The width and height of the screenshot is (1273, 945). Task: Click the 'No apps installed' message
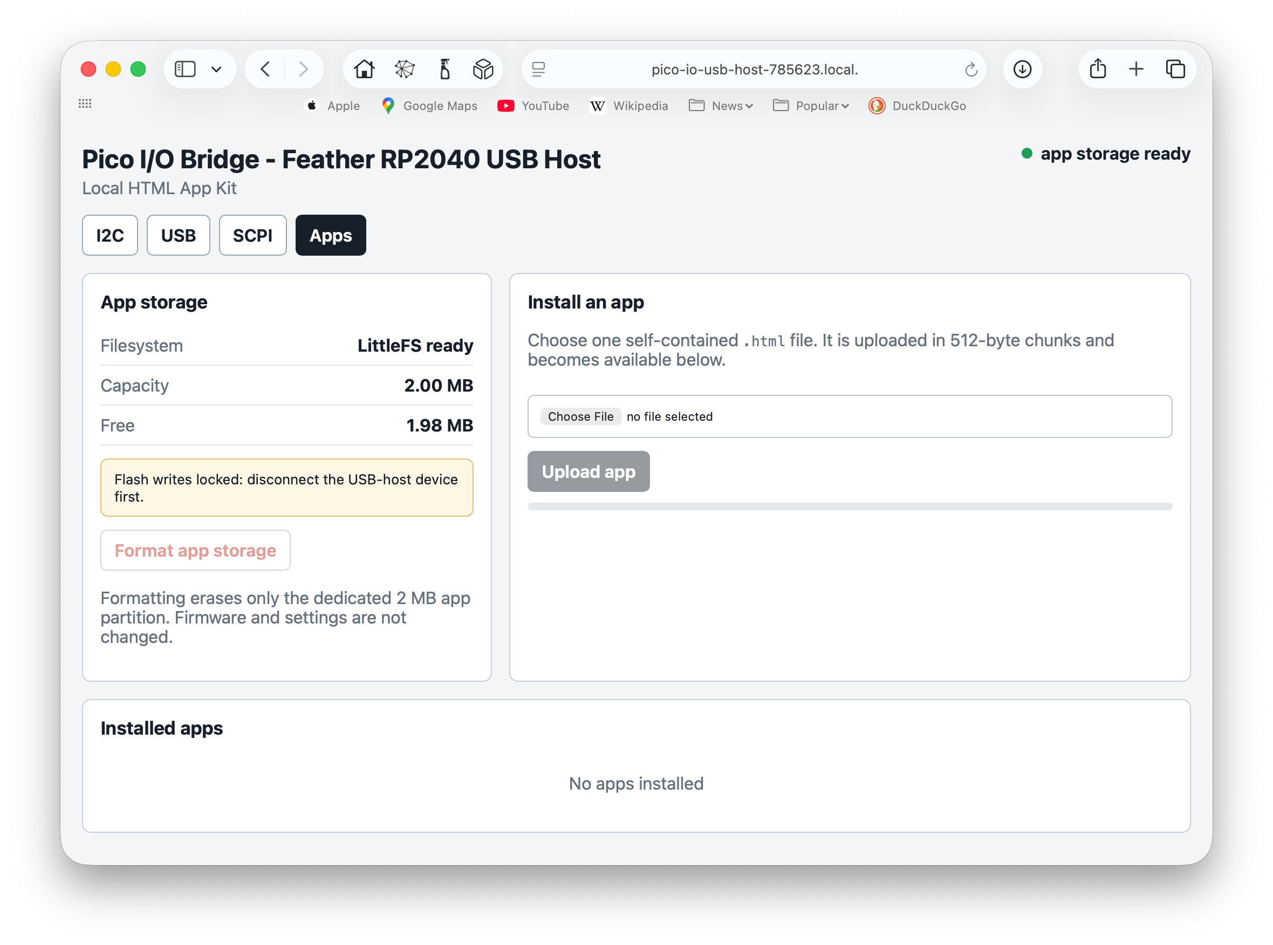636,783
